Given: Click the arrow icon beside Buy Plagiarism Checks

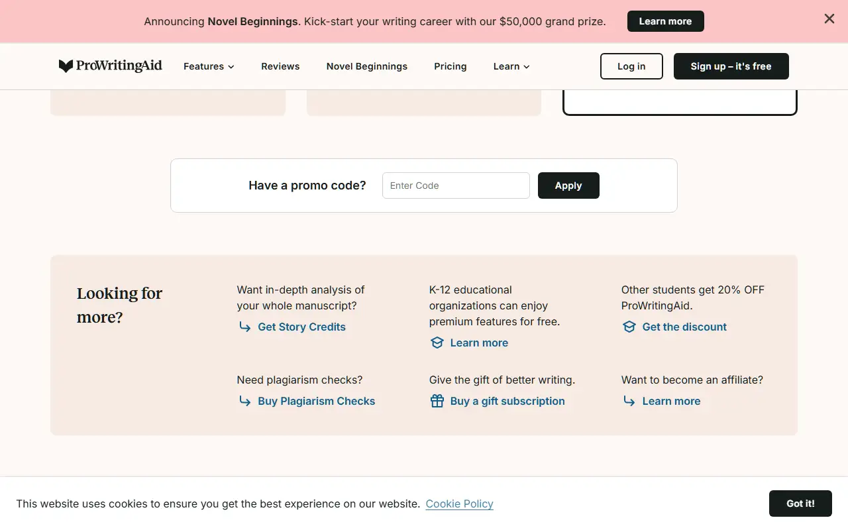Looking at the screenshot, I should [x=244, y=401].
